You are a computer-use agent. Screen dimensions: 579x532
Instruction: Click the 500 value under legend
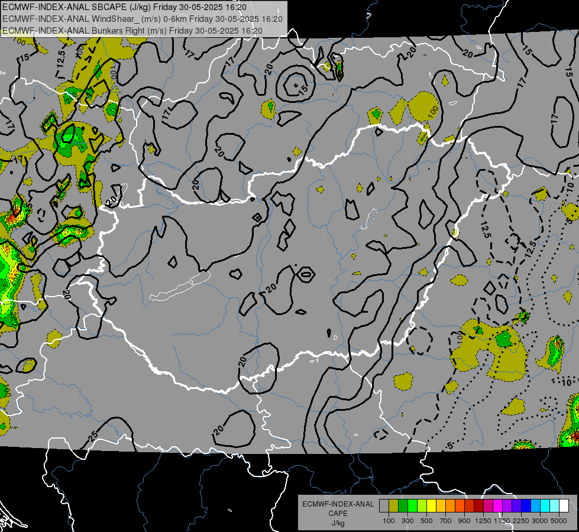(x=426, y=521)
